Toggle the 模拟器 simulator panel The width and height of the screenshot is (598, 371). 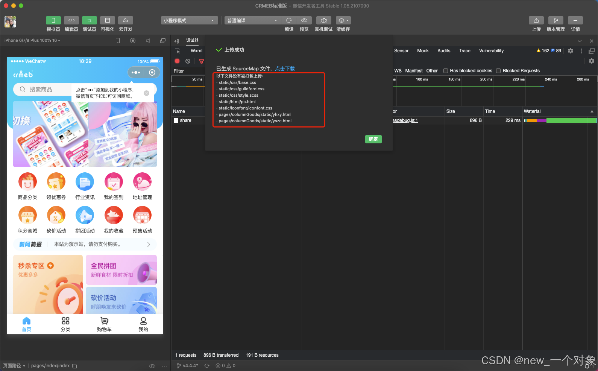(53, 20)
